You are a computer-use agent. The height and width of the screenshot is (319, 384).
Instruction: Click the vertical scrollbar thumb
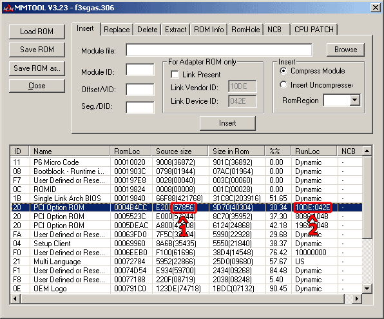pos(367,197)
